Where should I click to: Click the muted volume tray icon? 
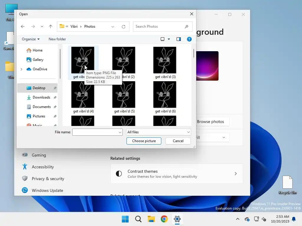click(264, 219)
